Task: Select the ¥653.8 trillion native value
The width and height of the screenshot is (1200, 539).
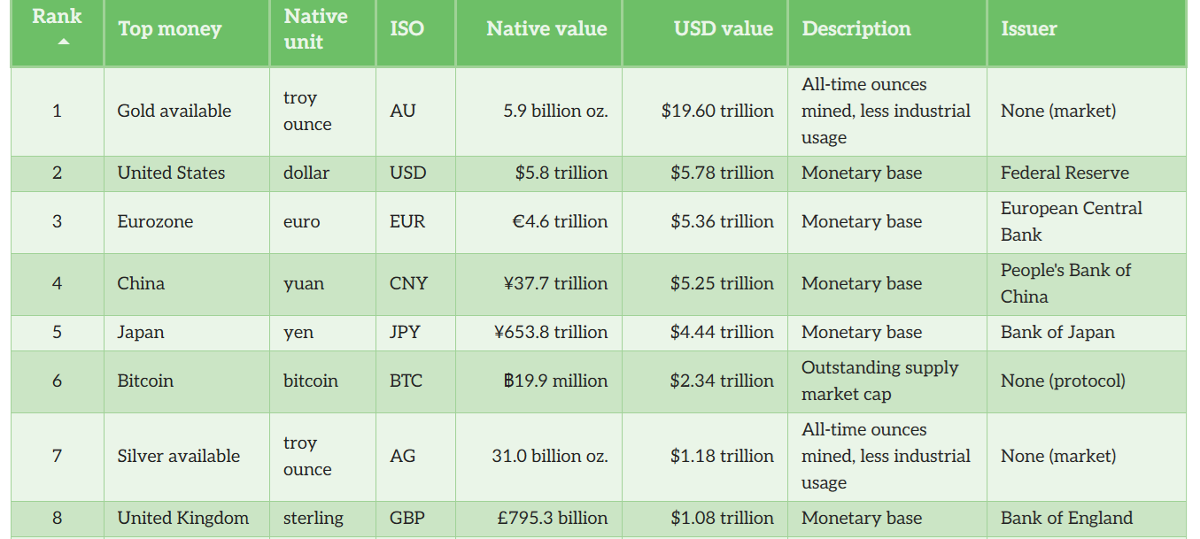Action: (x=551, y=332)
